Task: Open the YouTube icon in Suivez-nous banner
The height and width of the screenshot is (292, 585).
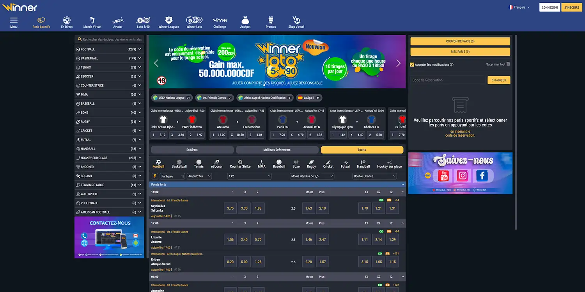Action: pyautogui.click(x=444, y=176)
